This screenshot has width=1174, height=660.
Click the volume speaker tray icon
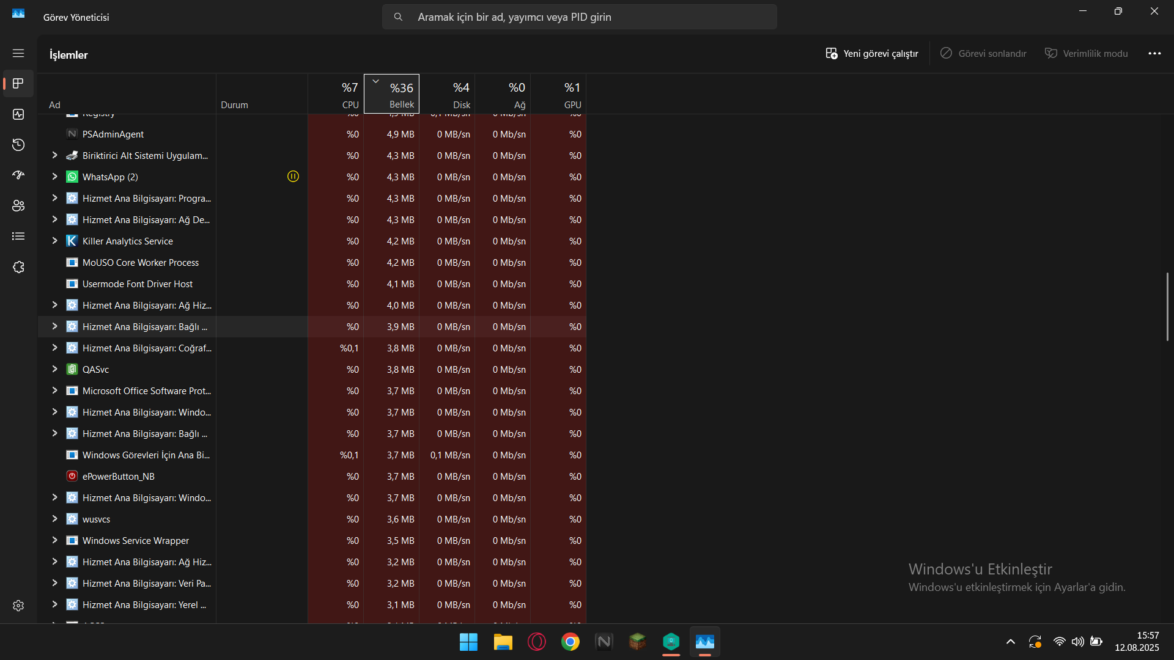[x=1078, y=642]
